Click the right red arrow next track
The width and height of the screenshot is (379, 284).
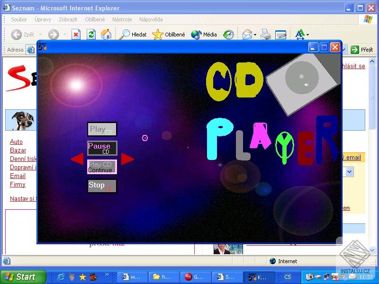coord(127,159)
